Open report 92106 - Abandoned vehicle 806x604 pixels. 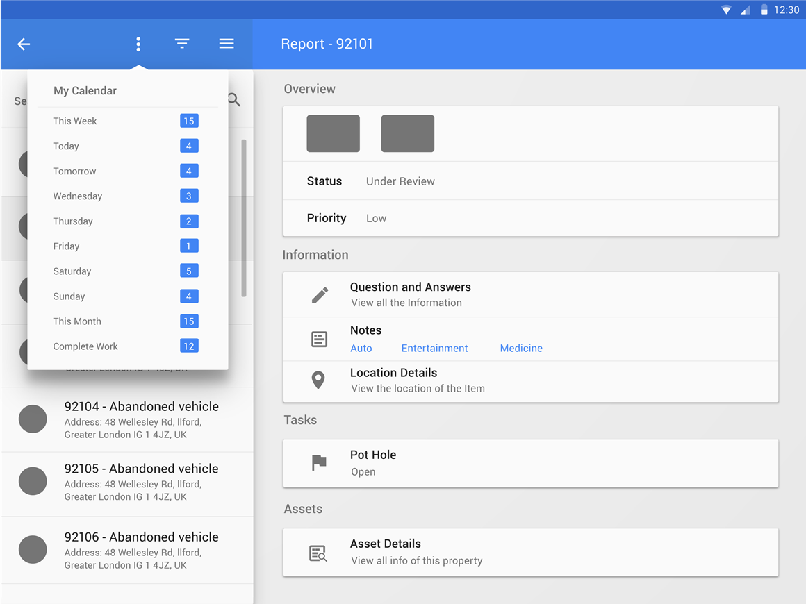pyautogui.click(x=127, y=550)
